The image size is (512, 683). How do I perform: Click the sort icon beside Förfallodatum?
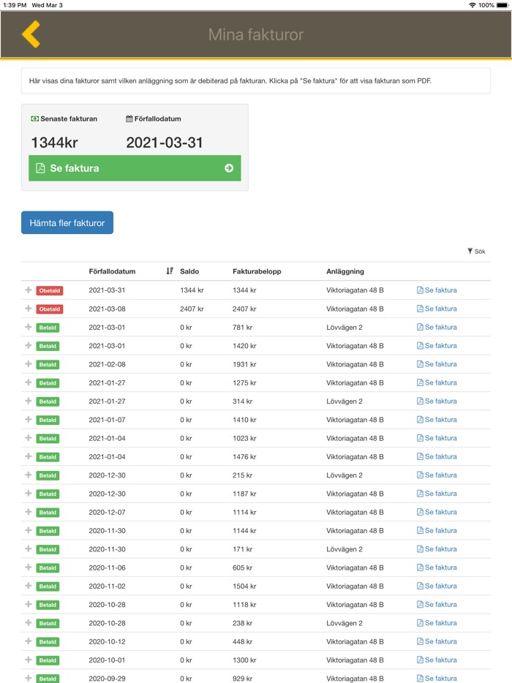170,271
